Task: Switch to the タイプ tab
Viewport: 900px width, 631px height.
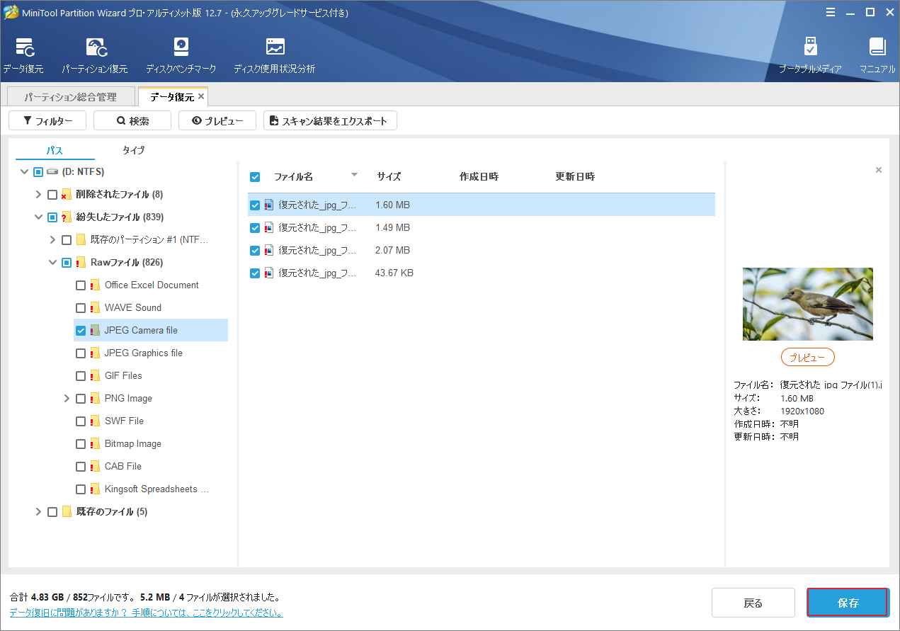Action: [133, 150]
